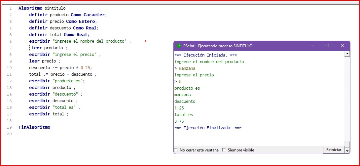Image resolution: width=360 pixels, height=166 pixels.
Task: Minimize the PSeInt execution window
Action: [x=312, y=46]
